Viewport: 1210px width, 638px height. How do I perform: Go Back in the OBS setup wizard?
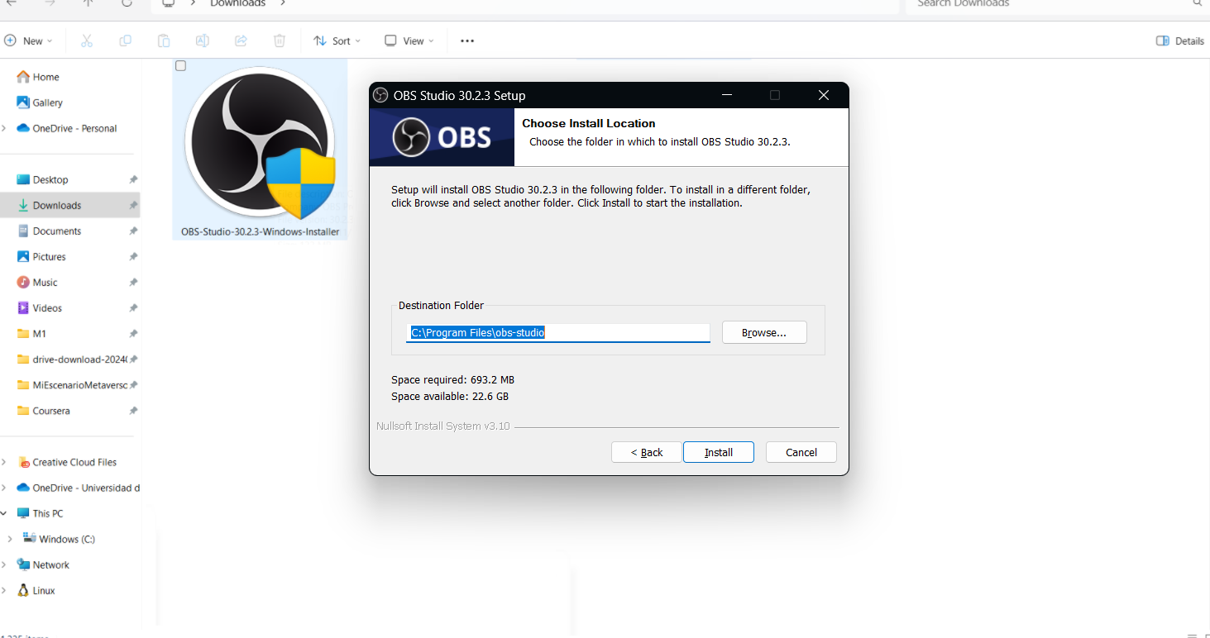point(646,452)
